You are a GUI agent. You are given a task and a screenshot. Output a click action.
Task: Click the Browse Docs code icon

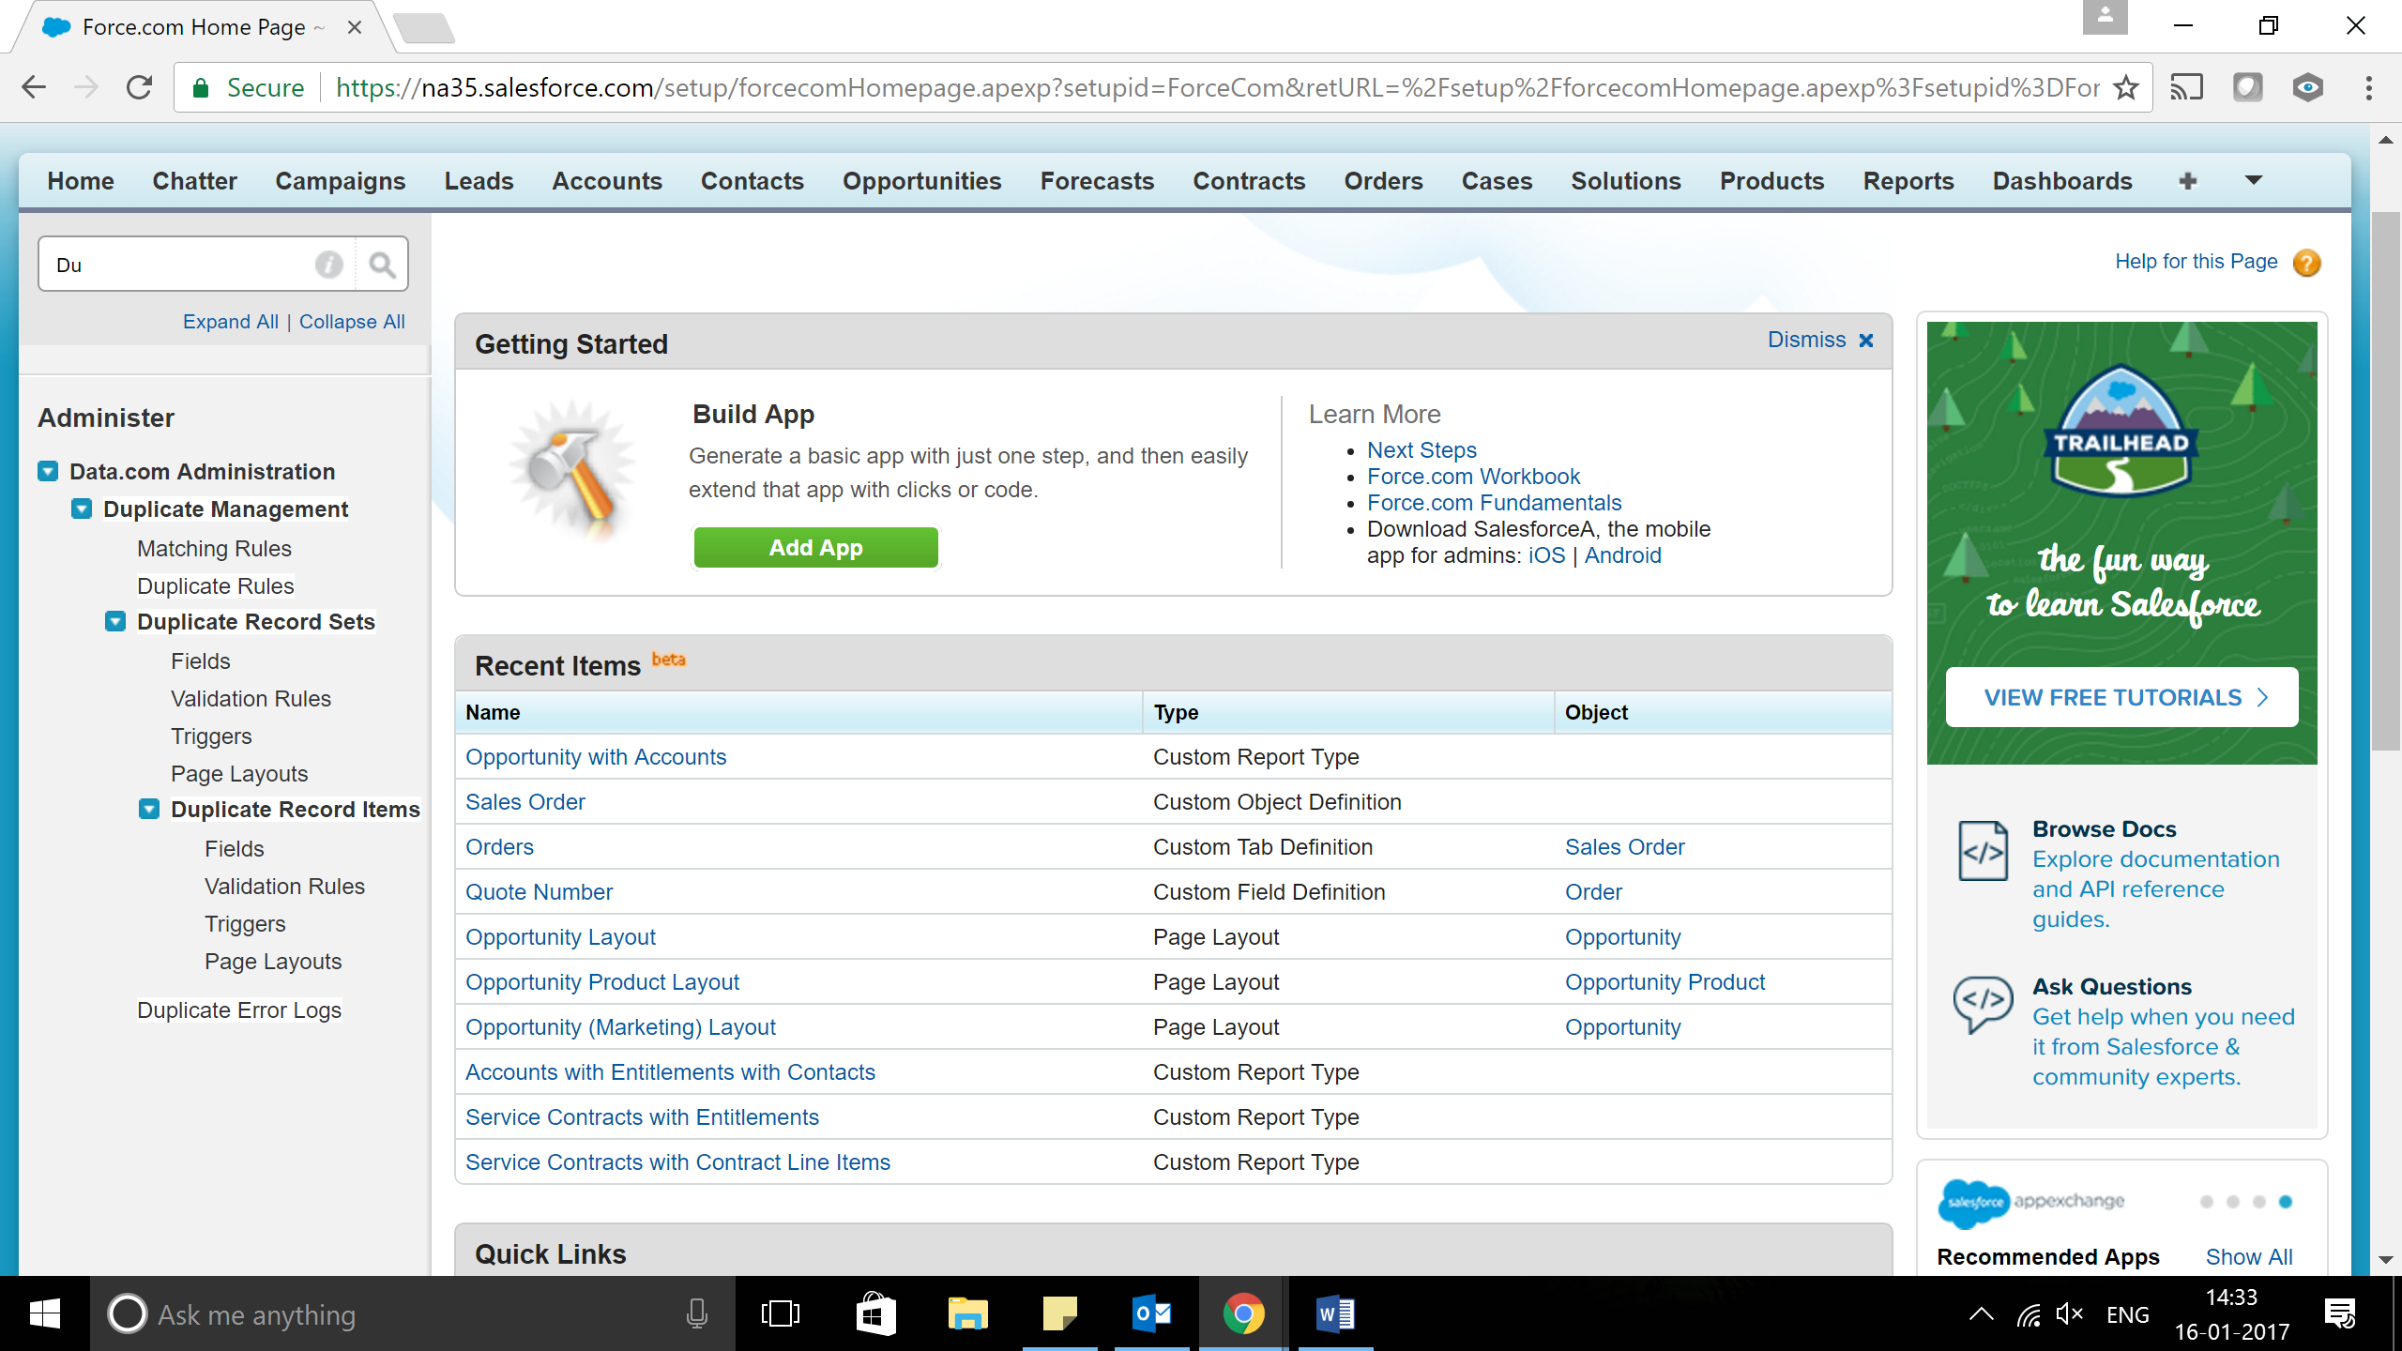tap(1983, 851)
